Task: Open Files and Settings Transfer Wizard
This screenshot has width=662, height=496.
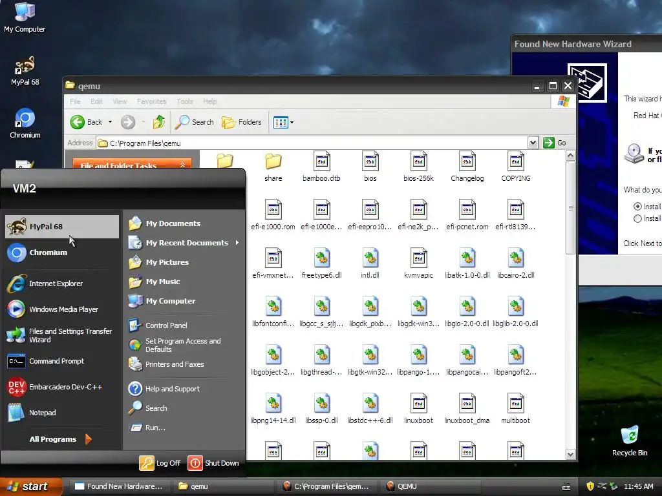Action: tap(62, 335)
